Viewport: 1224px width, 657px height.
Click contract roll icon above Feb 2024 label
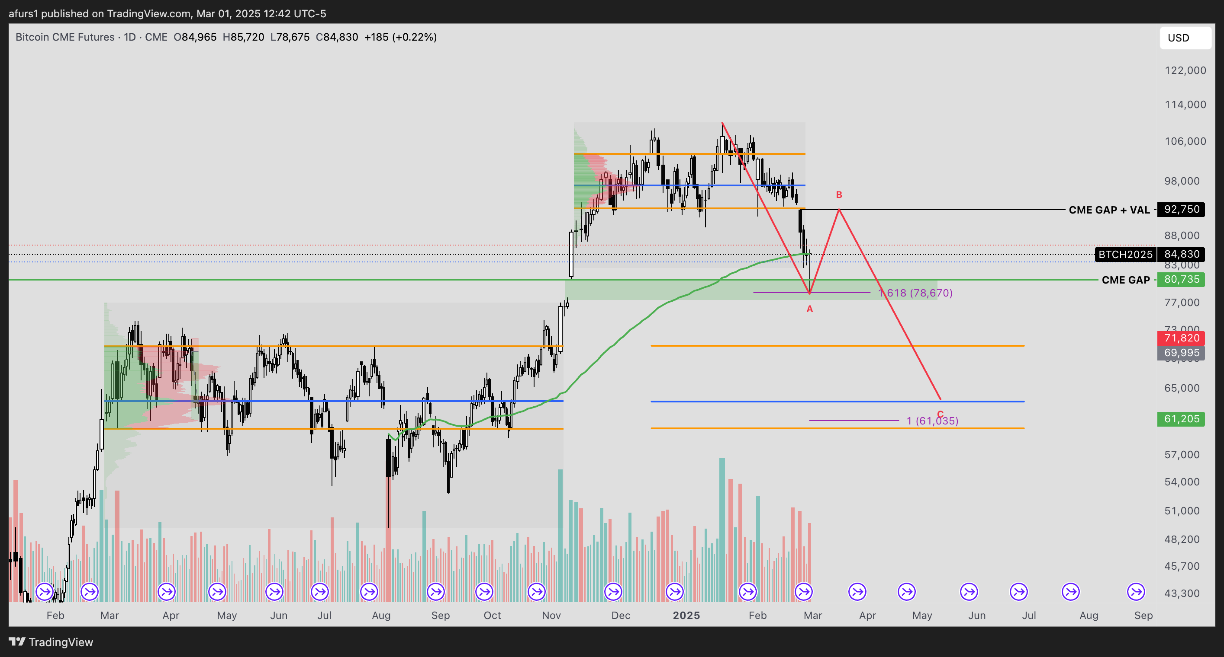coord(45,592)
